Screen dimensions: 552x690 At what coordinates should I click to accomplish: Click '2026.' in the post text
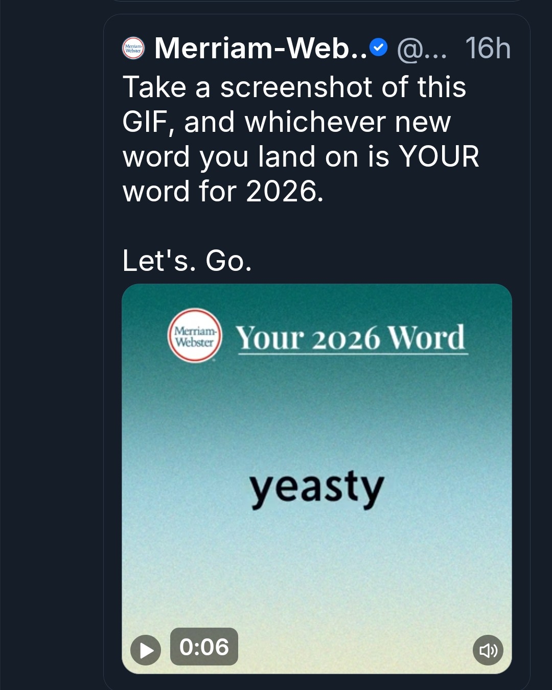pos(285,191)
